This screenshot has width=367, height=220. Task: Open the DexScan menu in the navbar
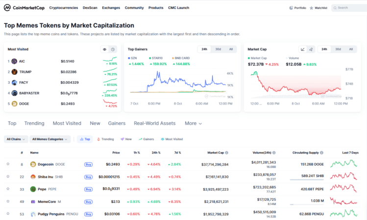(90, 8)
